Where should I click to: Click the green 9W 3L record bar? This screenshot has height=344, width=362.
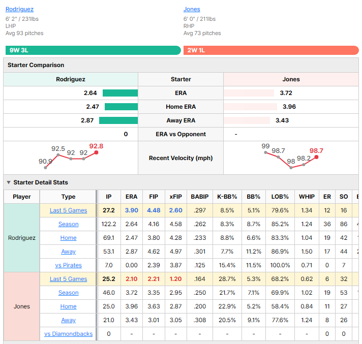point(93,50)
